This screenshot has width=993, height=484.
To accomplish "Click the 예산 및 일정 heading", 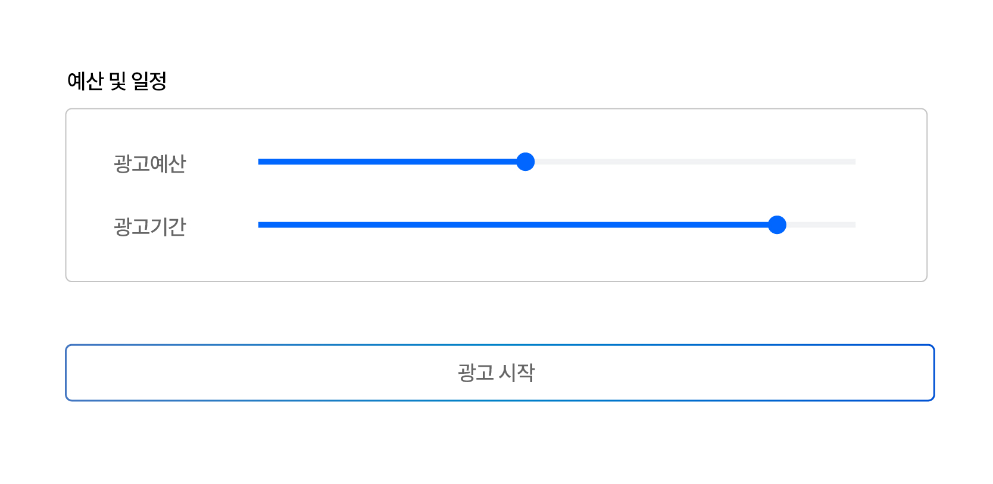I will (117, 81).
